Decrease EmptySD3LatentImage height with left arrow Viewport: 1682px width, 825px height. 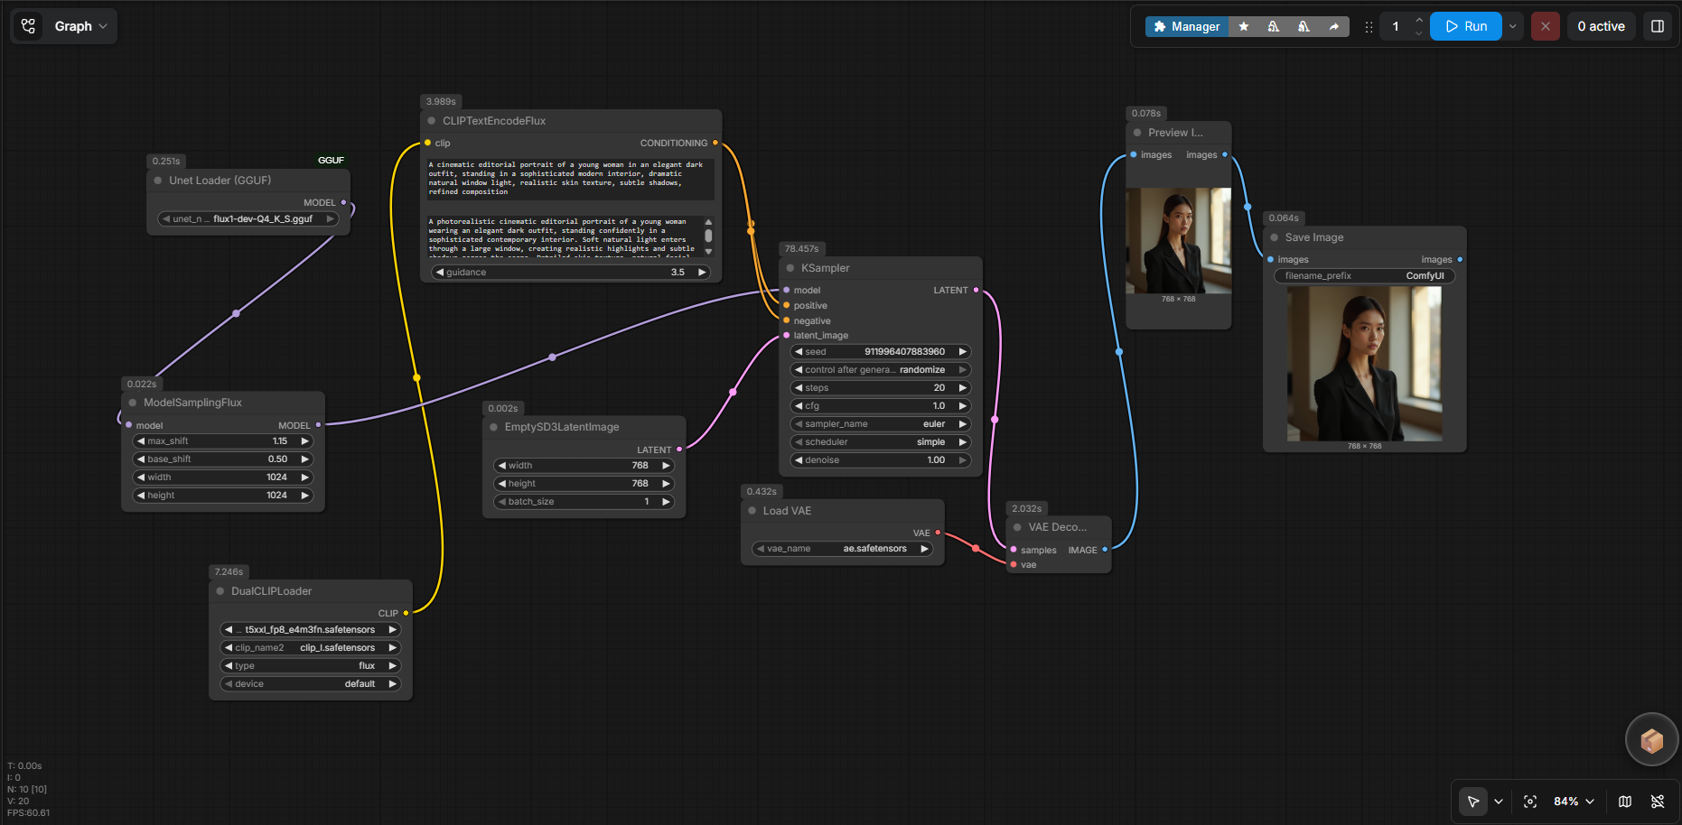pyautogui.click(x=502, y=484)
